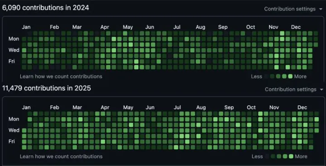Click the 'More' legend label under 2025 graph
326x166 pixels.
301,157
